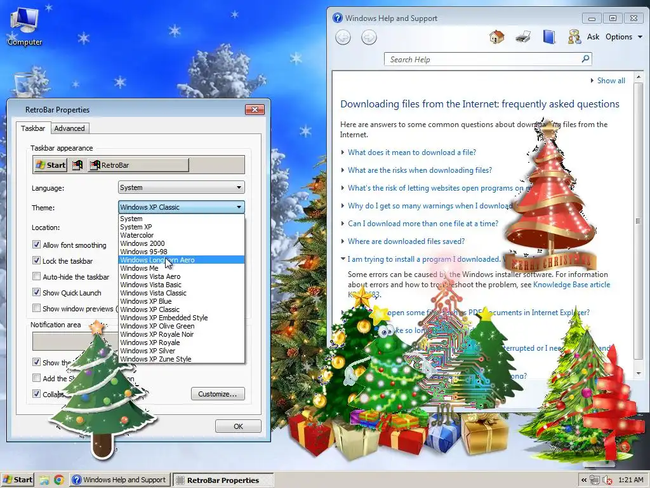Select Windows XP Embedded Style theme
Image resolution: width=650 pixels, height=488 pixels.
pyautogui.click(x=182, y=318)
